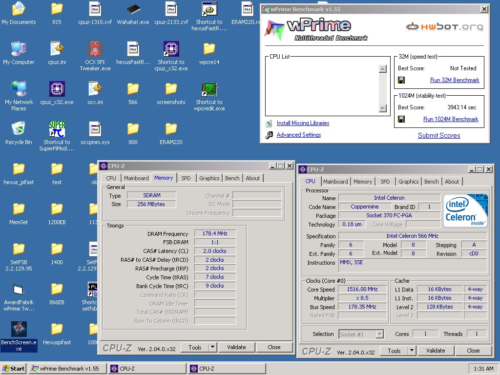Open the ERAM220 folder icon
The height and width of the screenshot is (375, 500).
pos(171,129)
